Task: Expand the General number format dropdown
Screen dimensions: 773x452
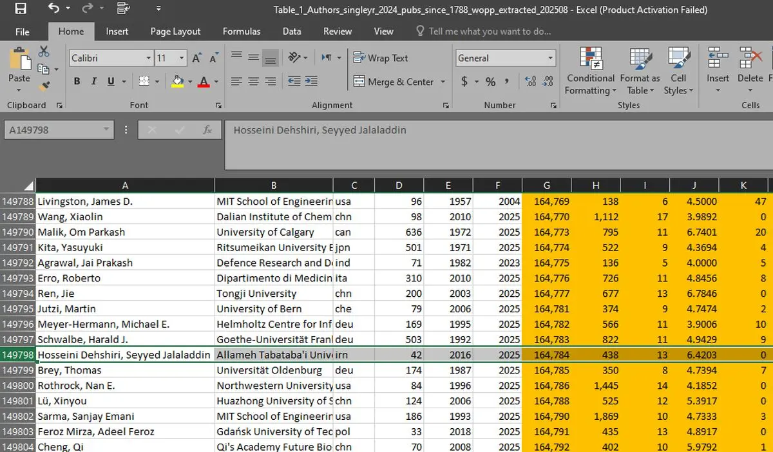Action: (550, 58)
